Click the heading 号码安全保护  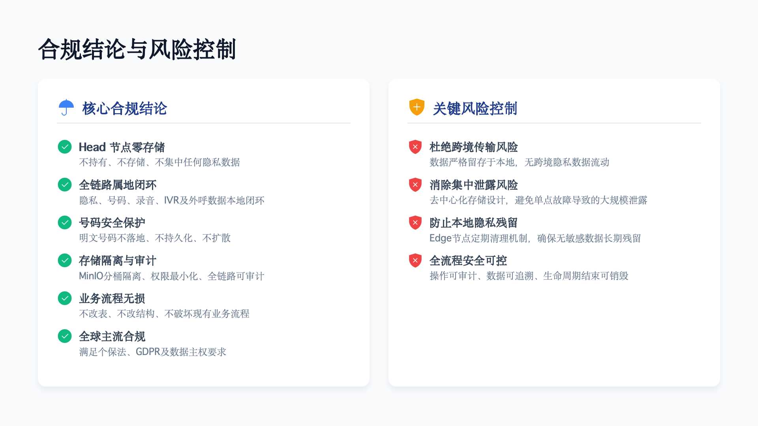coord(112,223)
